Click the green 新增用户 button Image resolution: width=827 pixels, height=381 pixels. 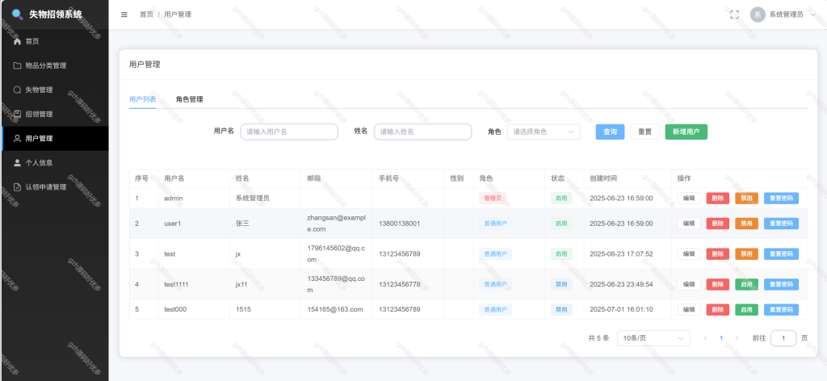(686, 132)
